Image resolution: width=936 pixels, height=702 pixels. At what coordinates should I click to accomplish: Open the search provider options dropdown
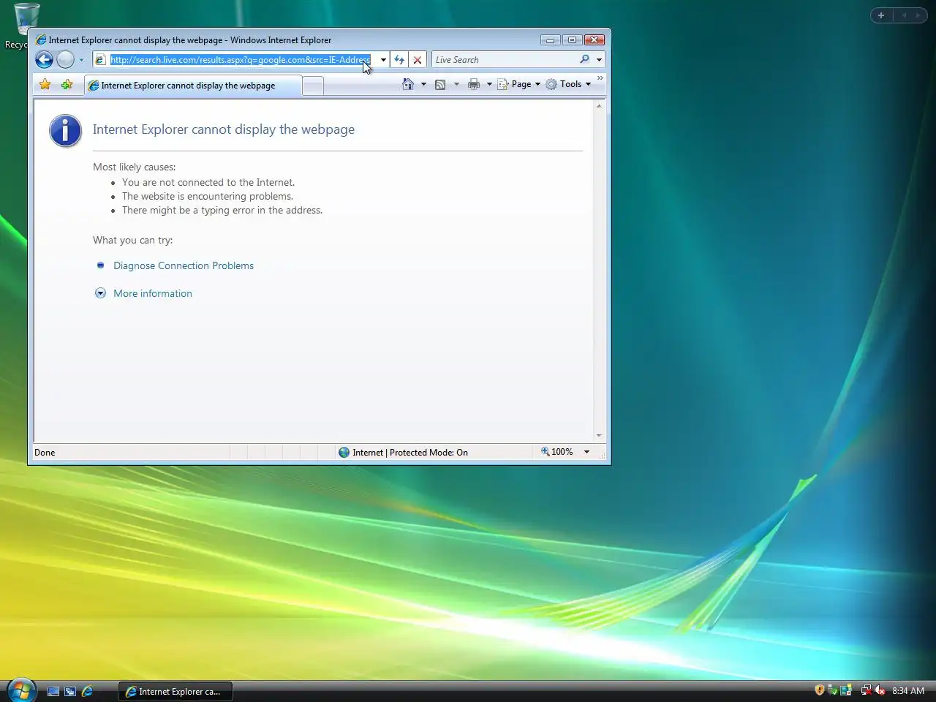599,60
